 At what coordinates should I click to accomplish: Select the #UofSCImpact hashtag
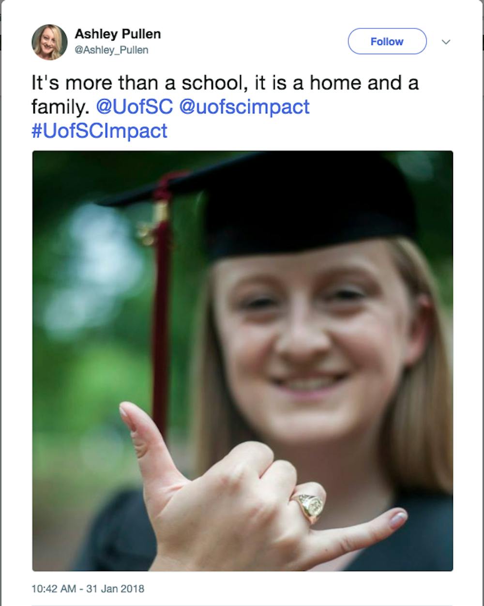[99, 131]
